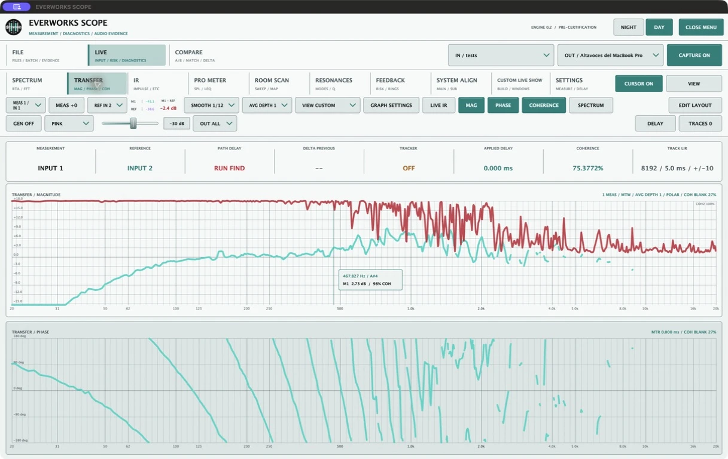Select the TRANSFER tab
The image size is (728, 459).
click(97, 84)
